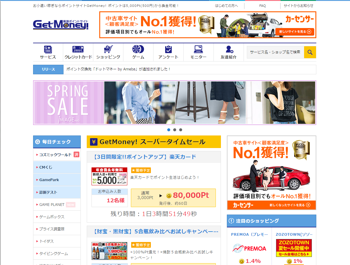The image size is (350, 265).
Task: Click the 焼酎 5合瓶飲み比べ thumbnail
Action: [109, 251]
